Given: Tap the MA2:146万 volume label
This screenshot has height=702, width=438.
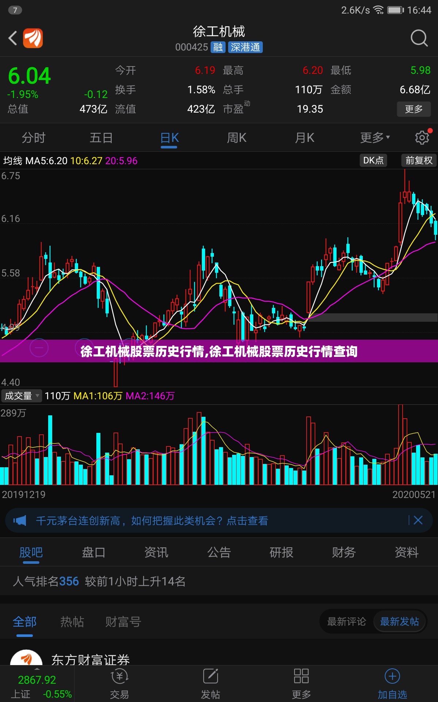Looking at the screenshot, I should point(150,396).
